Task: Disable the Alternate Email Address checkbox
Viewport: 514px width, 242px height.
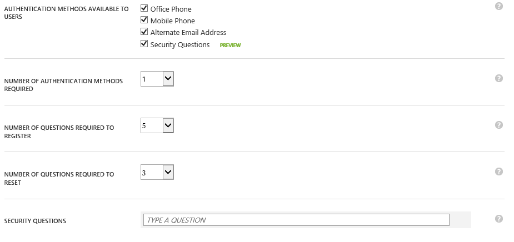Action: tap(144, 32)
